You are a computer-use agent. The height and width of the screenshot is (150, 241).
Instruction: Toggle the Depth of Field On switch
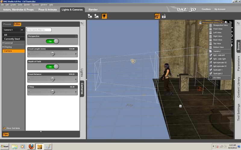pos(52,67)
